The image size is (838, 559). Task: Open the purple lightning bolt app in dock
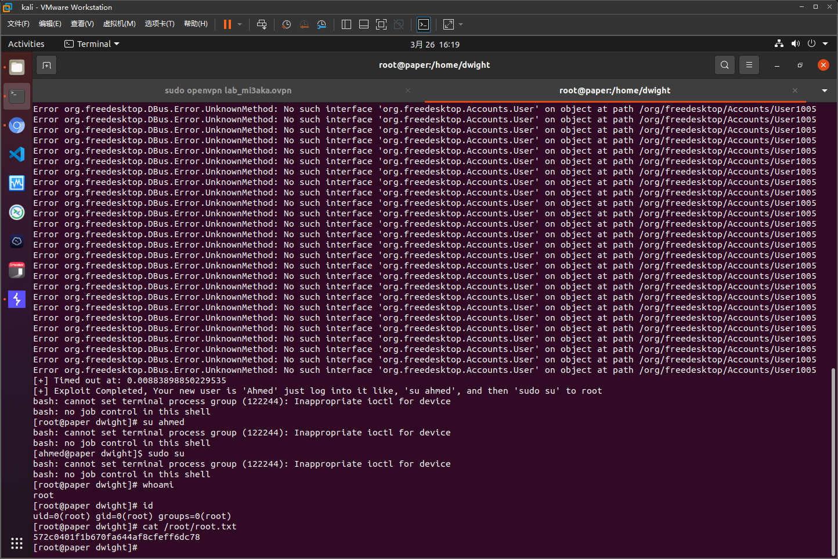tap(17, 299)
